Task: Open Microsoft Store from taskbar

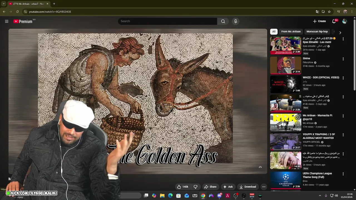Action: [x=179, y=196]
